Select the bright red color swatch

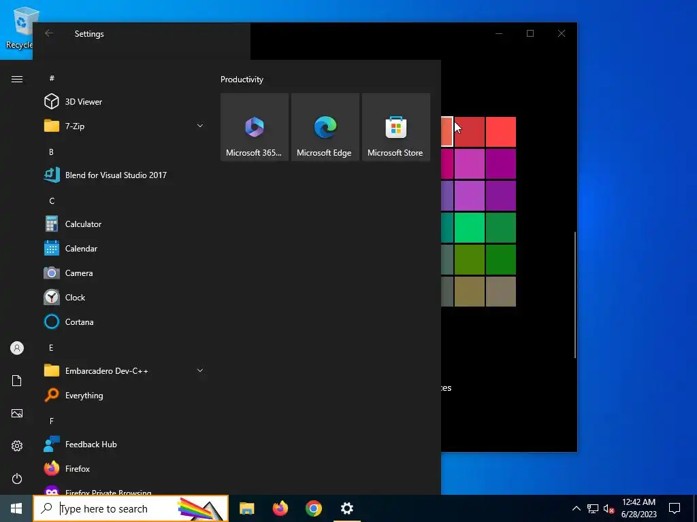tap(501, 132)
